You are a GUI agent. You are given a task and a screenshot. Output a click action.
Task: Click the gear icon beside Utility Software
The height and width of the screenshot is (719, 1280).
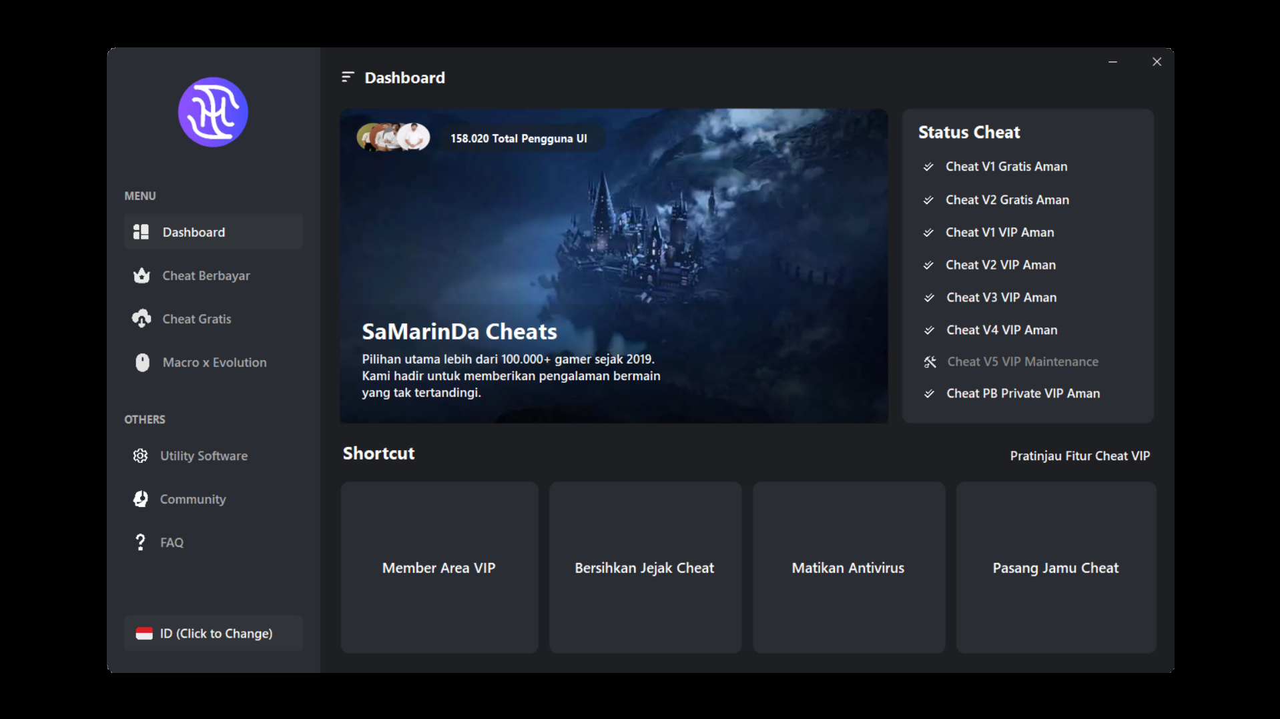click(x=140, y=456)
